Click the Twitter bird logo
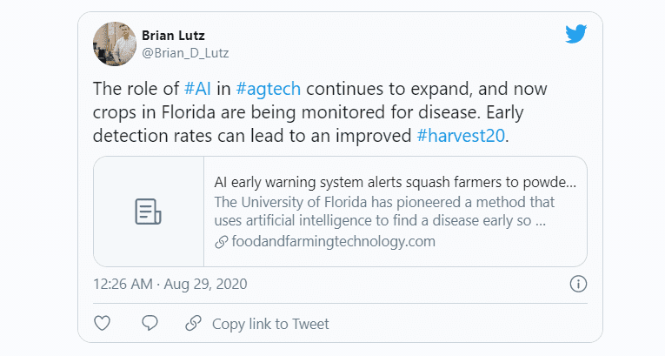 point(576,34)
